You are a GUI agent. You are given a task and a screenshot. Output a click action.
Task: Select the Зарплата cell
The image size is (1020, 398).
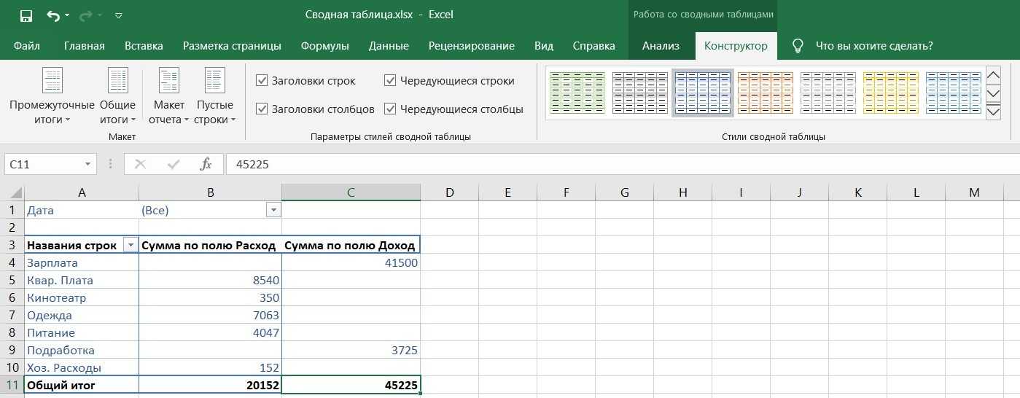82,262
